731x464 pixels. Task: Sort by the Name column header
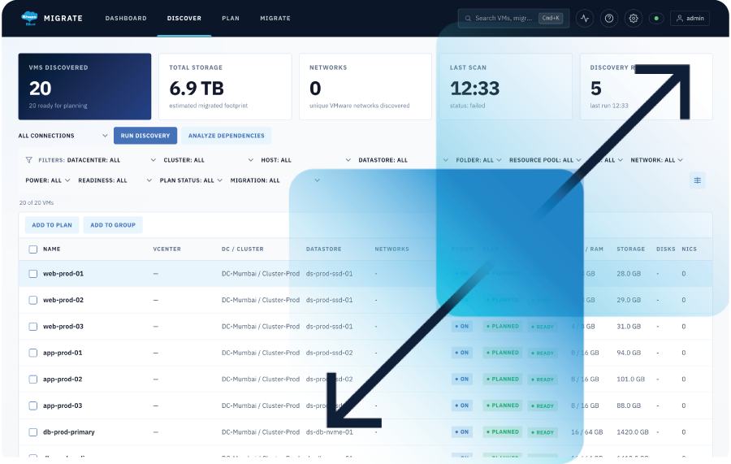[x=52, y=249]
